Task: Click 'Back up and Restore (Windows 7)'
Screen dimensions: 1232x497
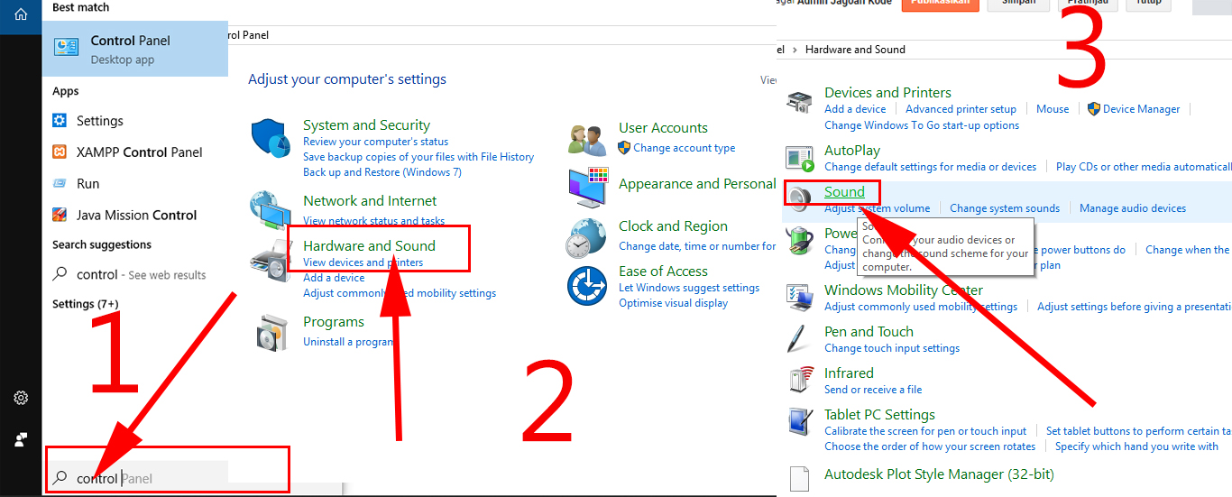Action: 382,172
